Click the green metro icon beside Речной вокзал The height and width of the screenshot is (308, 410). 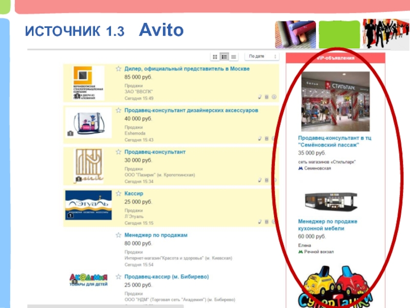pyautogui.click(x=300, y=252)
